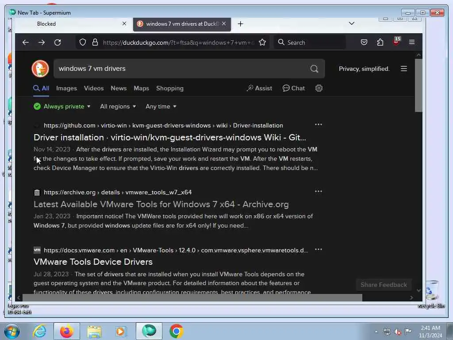The width and height of the screenshot is (453, 340).
Task: Switch to Videos results
Action: 94,88
